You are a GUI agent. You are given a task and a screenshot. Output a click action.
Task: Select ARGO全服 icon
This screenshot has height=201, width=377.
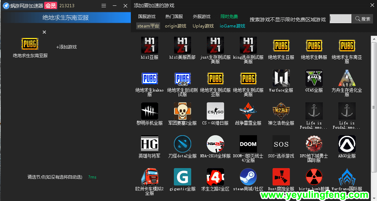pos(347,144)
